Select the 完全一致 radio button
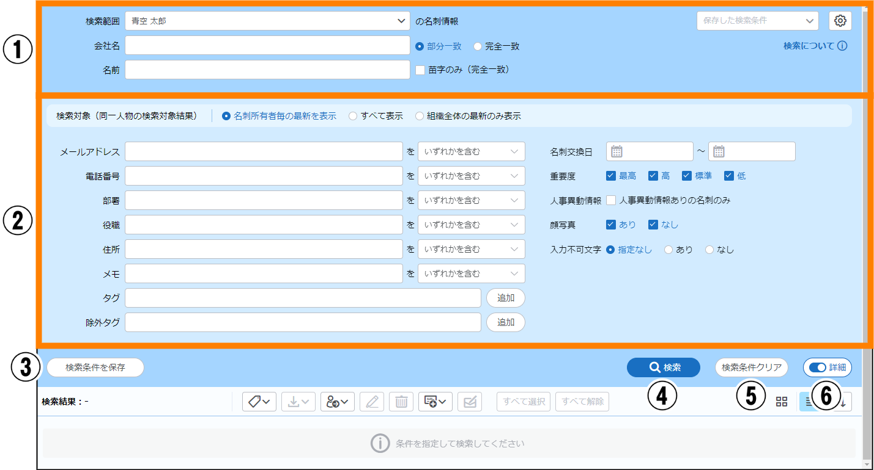 click(478, 46)
